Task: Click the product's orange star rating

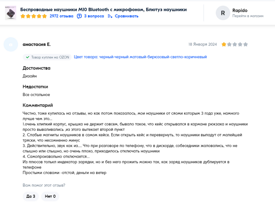Action: pos(33,16)
